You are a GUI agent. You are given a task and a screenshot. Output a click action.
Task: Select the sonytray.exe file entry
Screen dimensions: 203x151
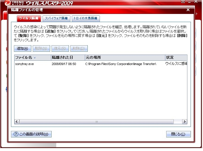click(x=24, y=64)
